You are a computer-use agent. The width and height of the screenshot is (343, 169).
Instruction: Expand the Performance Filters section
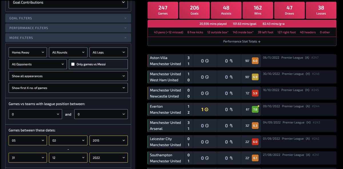coord(68,28)
